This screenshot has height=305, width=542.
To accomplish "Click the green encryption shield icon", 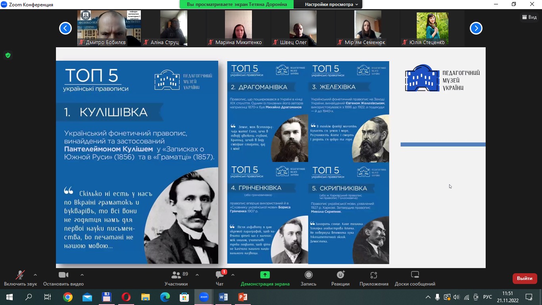I will pos(8,55).
